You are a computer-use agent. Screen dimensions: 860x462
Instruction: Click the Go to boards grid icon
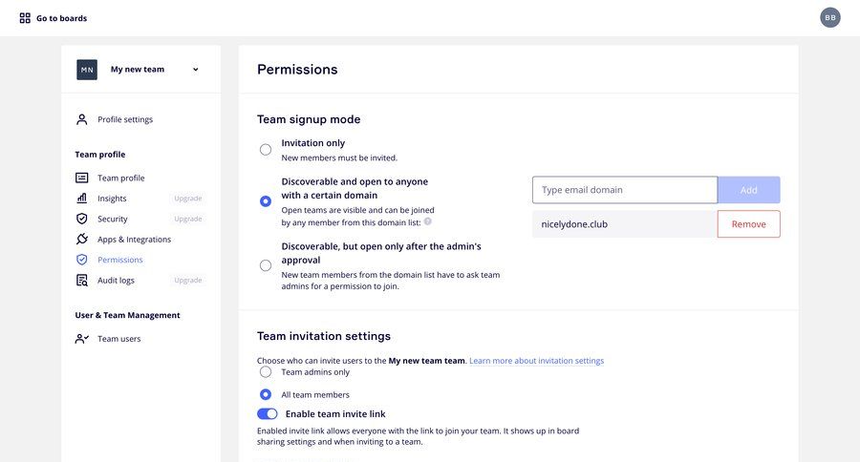point(25,18)
